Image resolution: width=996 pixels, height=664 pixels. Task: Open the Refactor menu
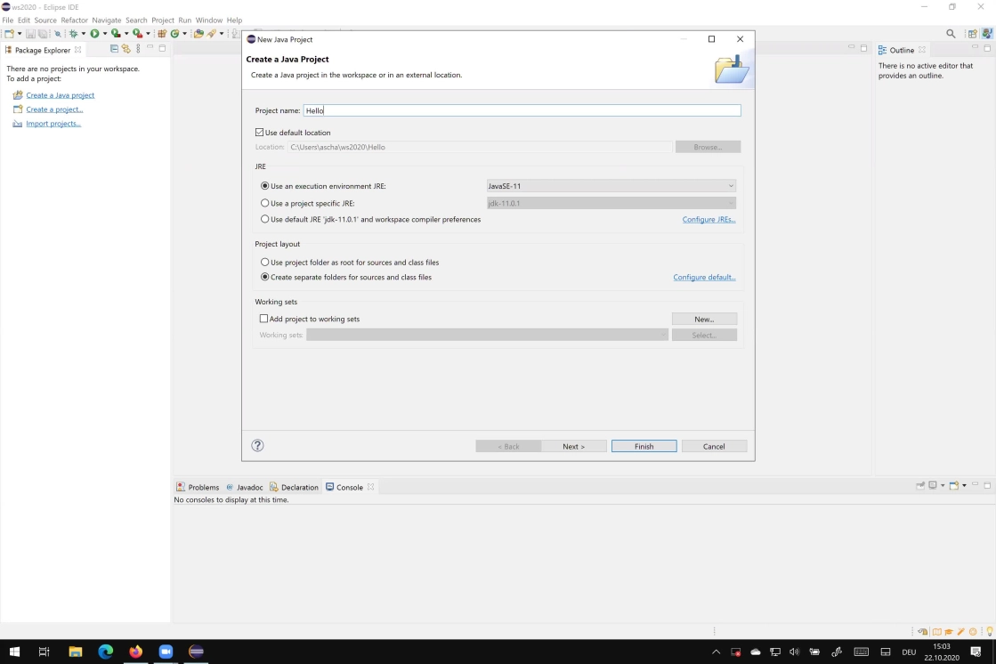coord(74,20)
